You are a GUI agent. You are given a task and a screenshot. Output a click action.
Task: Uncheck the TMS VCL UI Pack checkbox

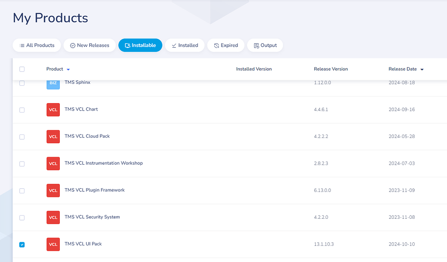point(22,245)
